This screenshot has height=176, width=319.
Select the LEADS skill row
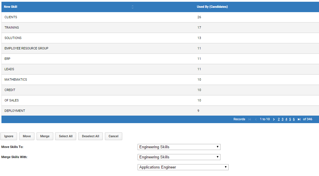tap(160, 69)
